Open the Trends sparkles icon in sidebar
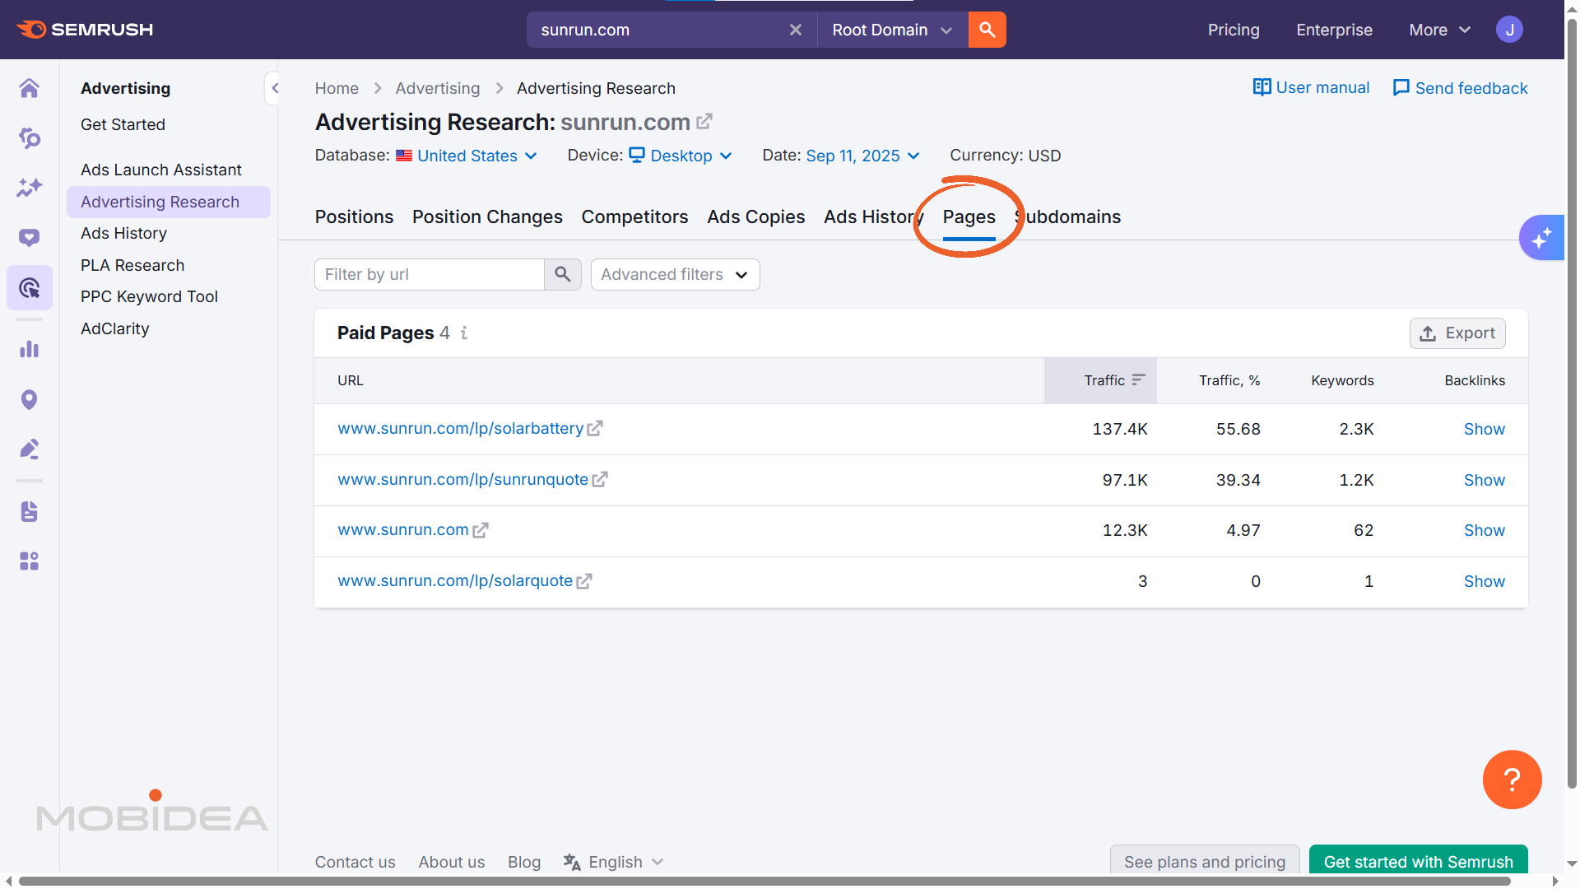 point(30,188)
